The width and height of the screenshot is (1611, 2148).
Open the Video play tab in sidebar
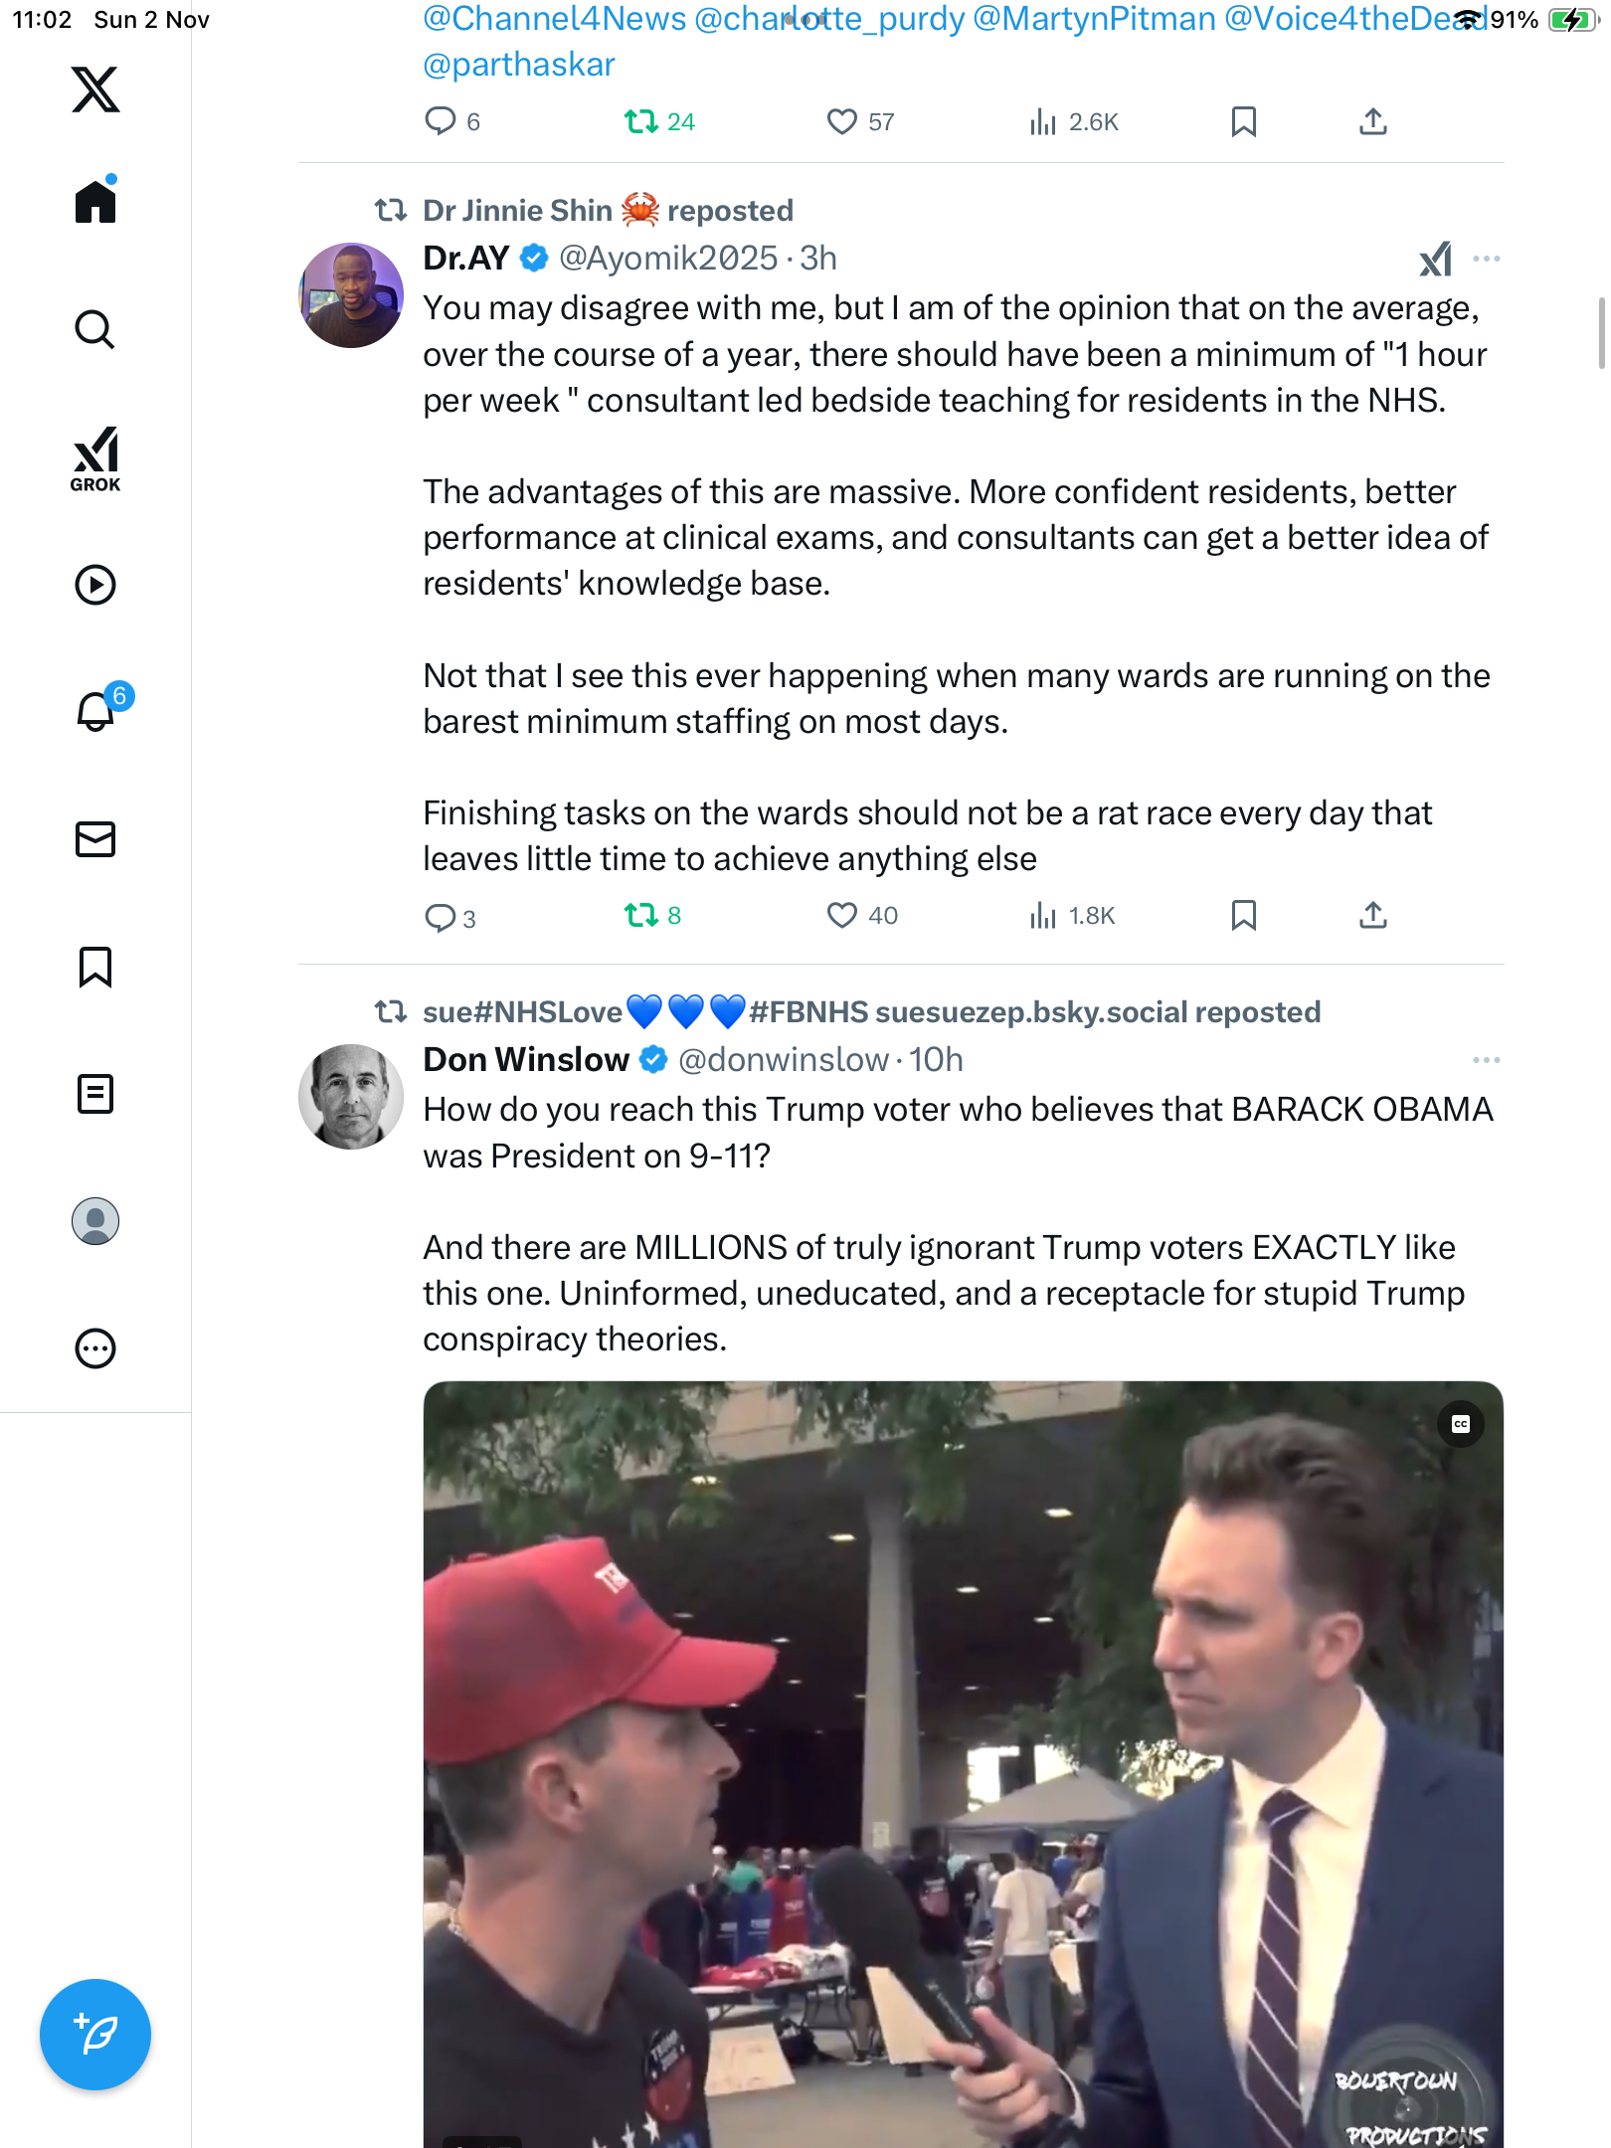(95, 585)
